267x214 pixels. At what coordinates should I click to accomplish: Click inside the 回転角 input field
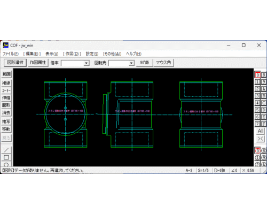coord(119,63)
